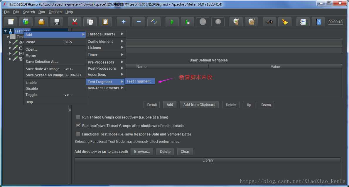
Task: Click Start no pauses icon
Action: [187, 22]
